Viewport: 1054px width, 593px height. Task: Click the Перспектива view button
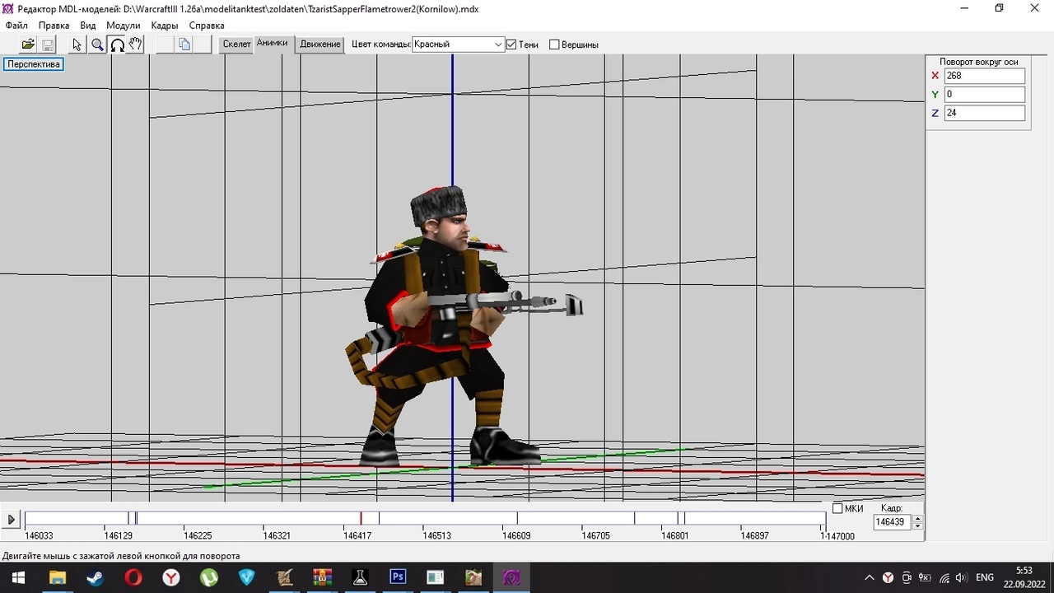point(34,64)
